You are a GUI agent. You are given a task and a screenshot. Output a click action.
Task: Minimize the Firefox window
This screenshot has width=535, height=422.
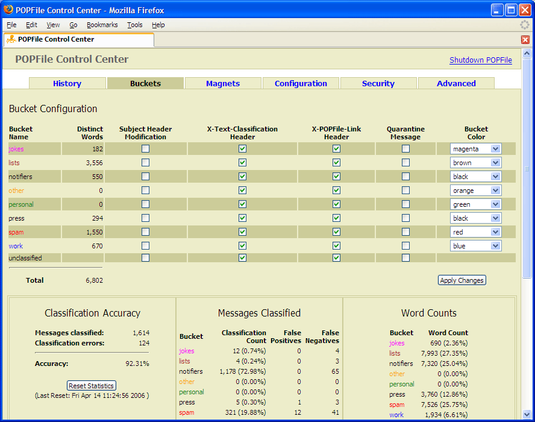click(497, 10)
